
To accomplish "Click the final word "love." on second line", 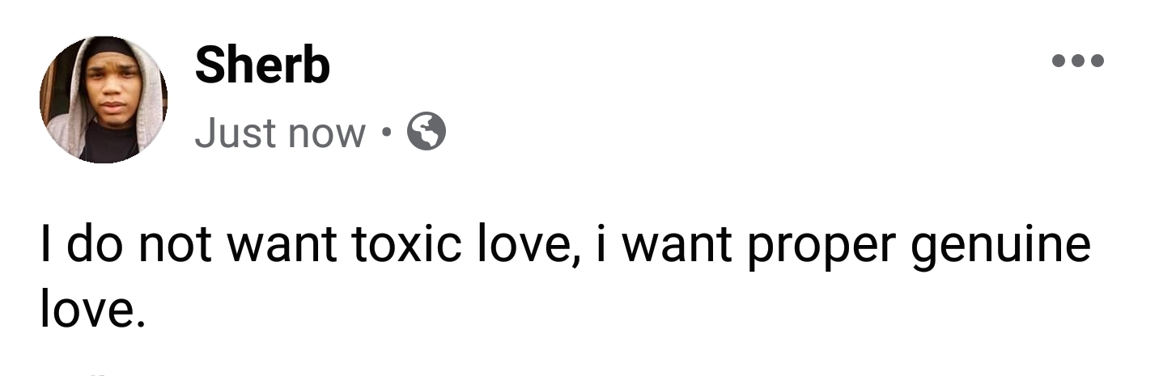I will pos(92,311).
